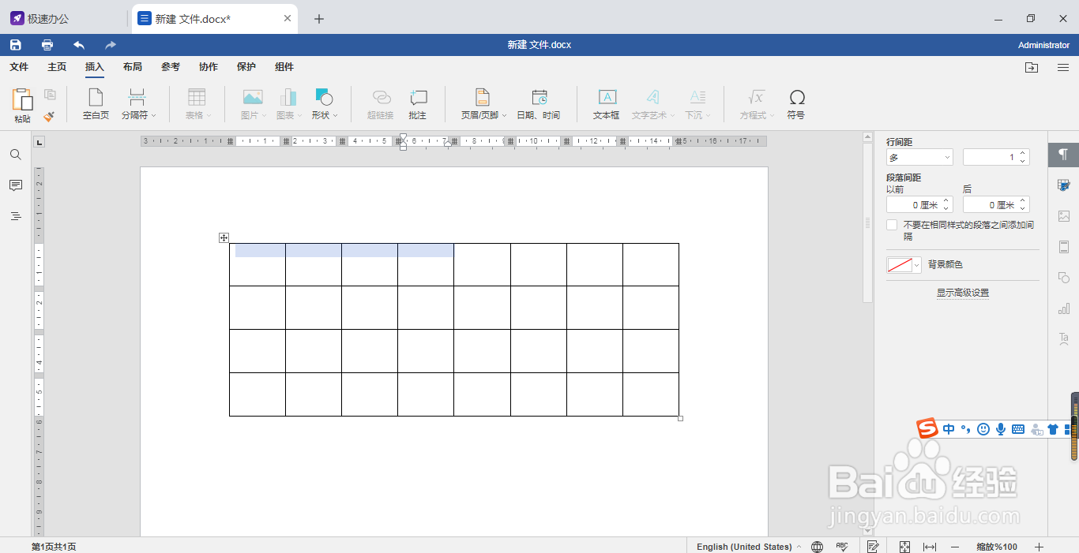Increase the line spacing value stepper

[1023, 154]
